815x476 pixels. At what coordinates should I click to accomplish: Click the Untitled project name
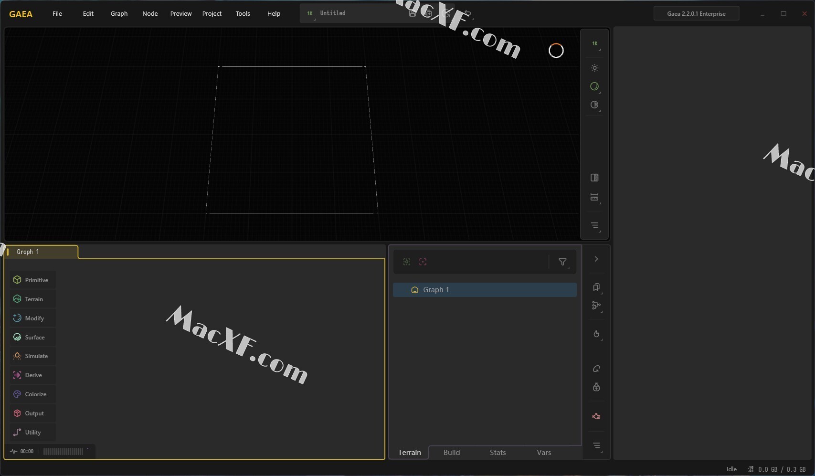click(333, 13)
